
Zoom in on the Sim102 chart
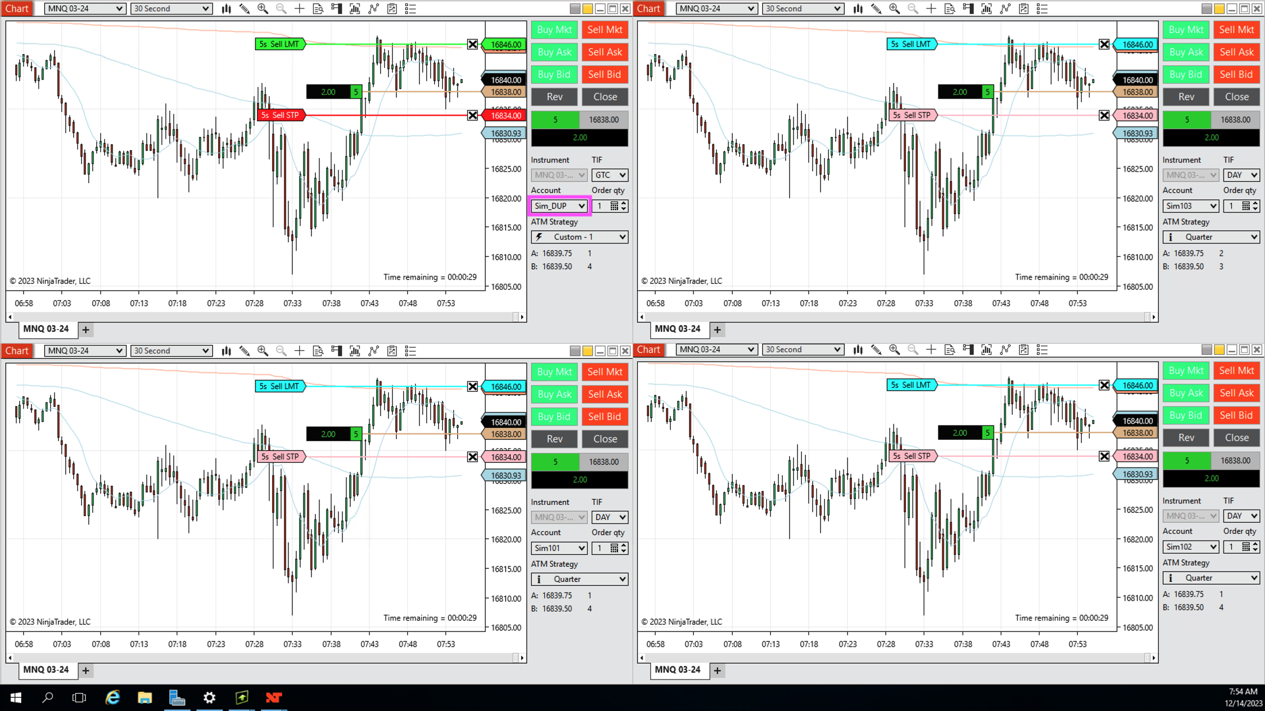pos(895,350)
